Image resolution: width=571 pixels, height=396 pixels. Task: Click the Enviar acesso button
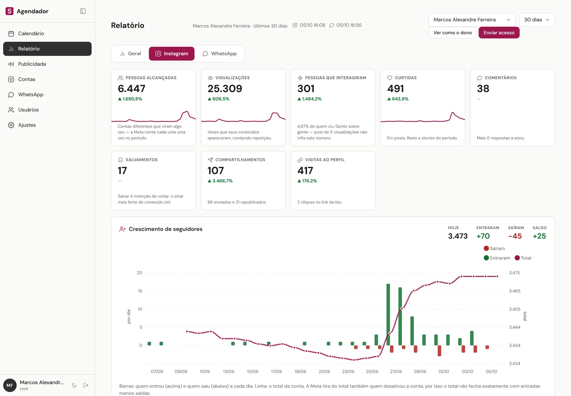(x=499, y=33)
